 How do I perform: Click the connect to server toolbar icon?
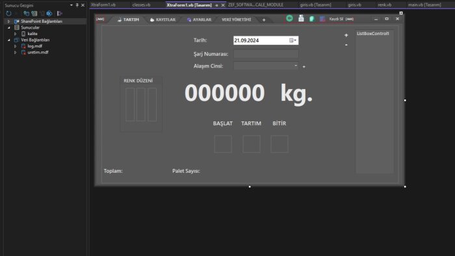34,14
